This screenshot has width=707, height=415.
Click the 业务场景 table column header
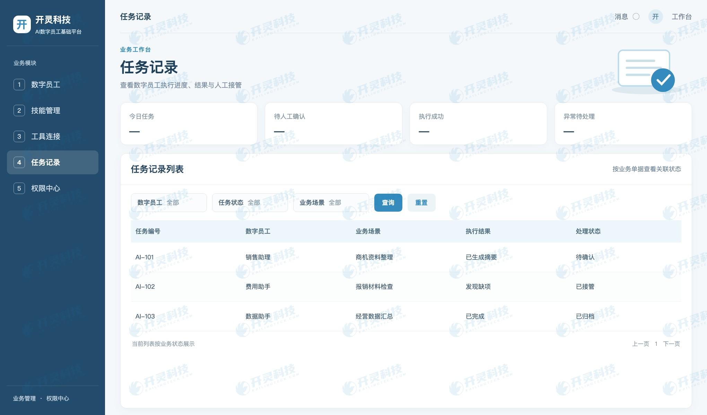tap(368, 231)
